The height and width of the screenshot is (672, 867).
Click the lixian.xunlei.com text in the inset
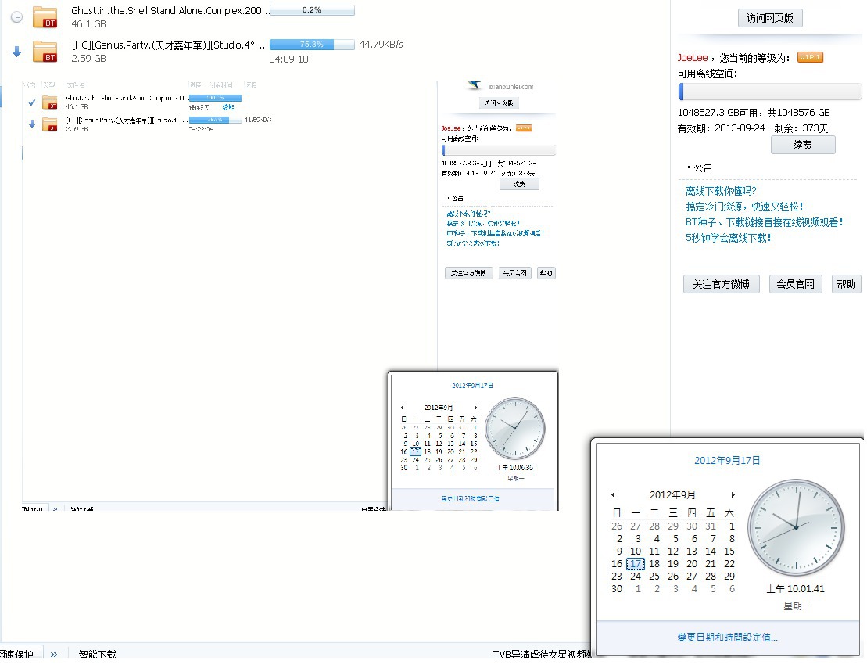[511, 86]
